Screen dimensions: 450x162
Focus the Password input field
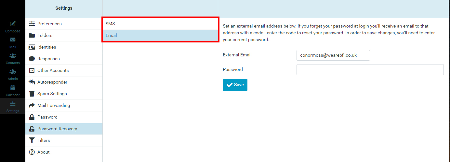pos(370,70)
